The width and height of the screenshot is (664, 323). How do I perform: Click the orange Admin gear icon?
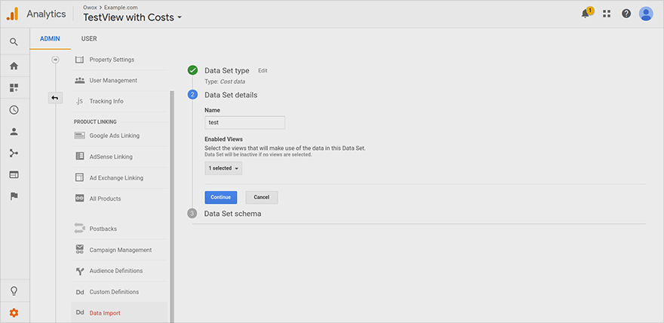point(14,313)
